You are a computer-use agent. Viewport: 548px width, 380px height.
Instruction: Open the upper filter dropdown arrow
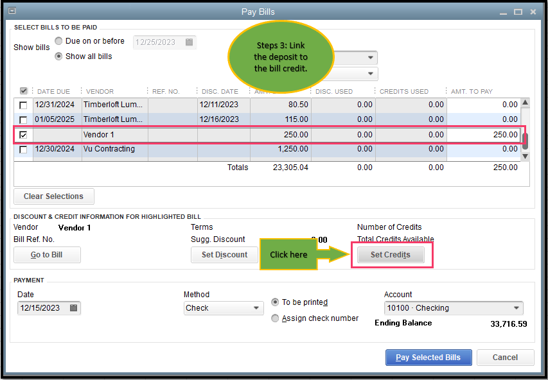pyautogui.click(x=371, y=58)
